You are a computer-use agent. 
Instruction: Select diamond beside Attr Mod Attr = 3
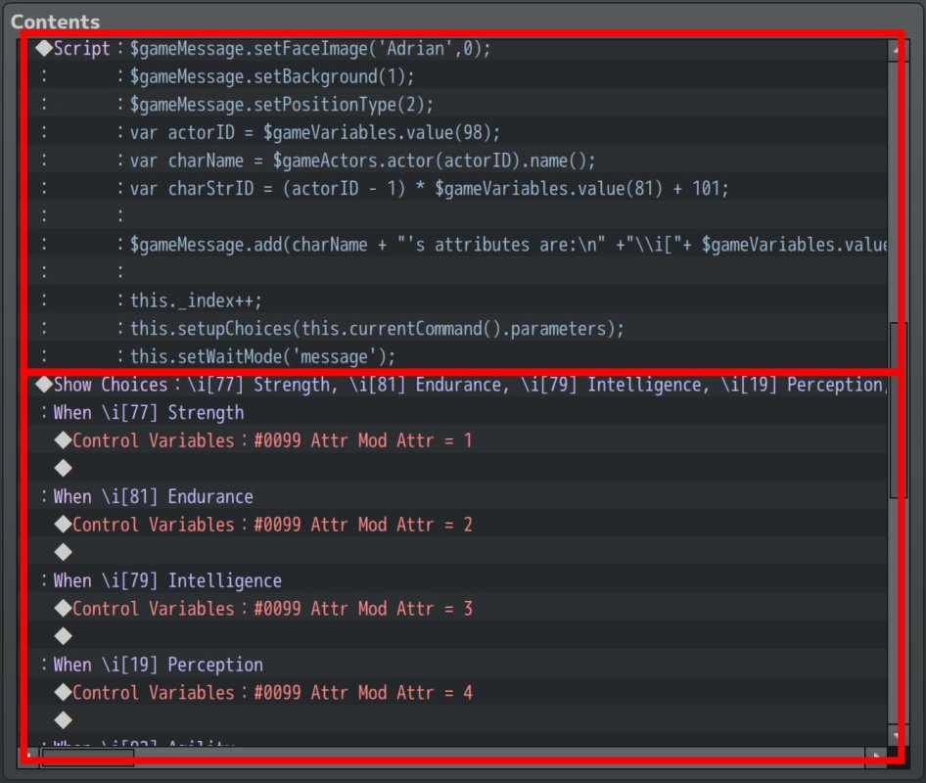[x=64, y=609]
